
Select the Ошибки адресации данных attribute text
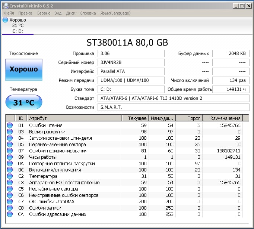click(x=57, y=214)
